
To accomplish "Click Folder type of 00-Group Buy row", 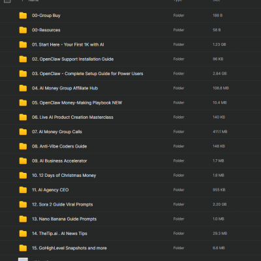I will [179, 16].
